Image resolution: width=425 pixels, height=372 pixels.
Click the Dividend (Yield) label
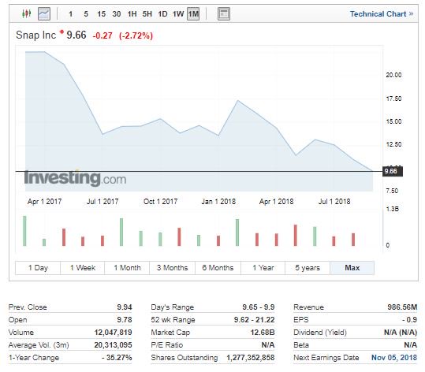pyautogui.click(x=320, y=333)
